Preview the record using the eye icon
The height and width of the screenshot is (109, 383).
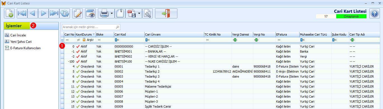(91, 13)
